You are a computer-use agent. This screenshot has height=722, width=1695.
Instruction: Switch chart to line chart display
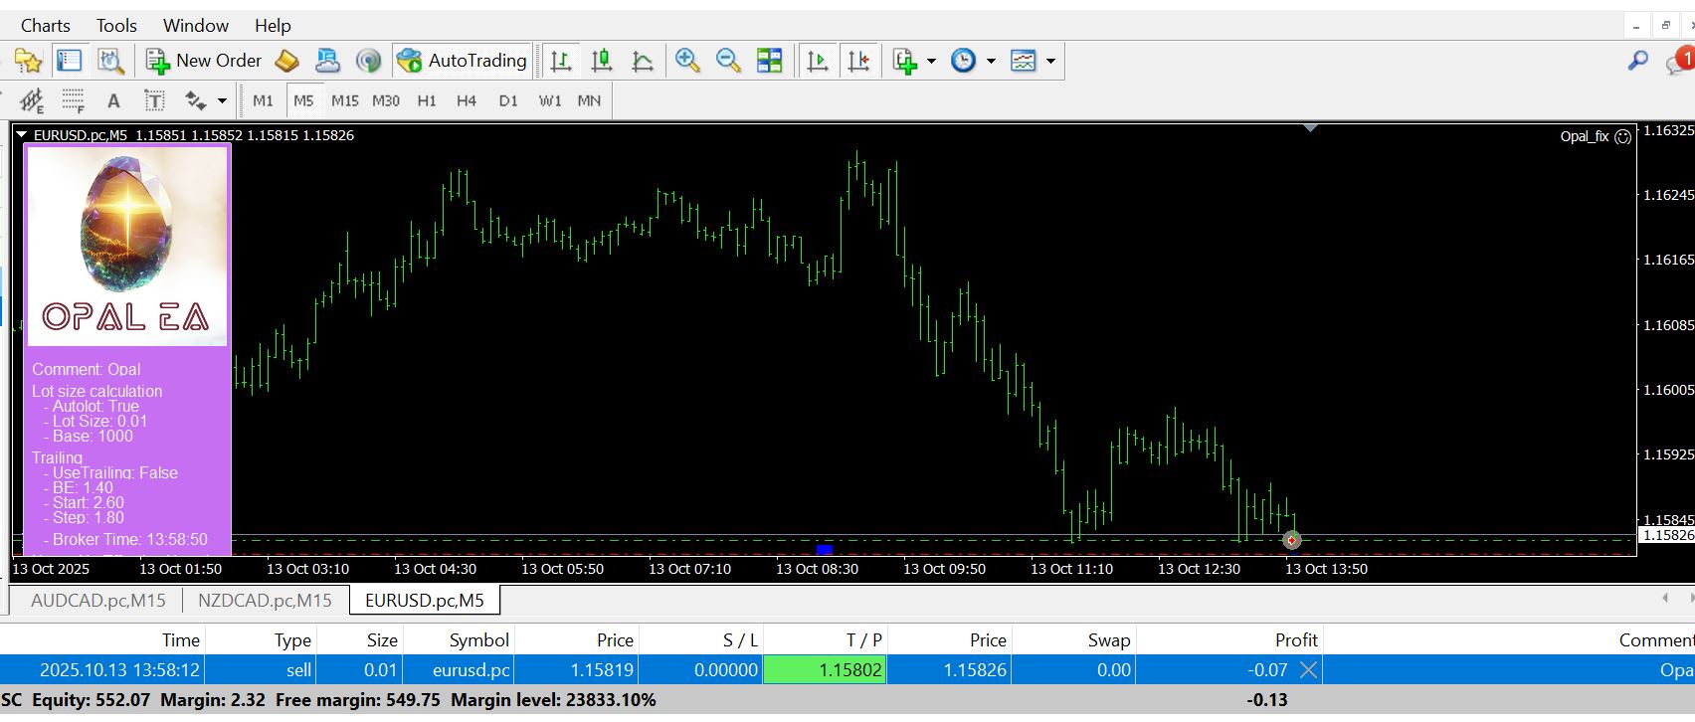pyautogui.click(x=643, y=61)
